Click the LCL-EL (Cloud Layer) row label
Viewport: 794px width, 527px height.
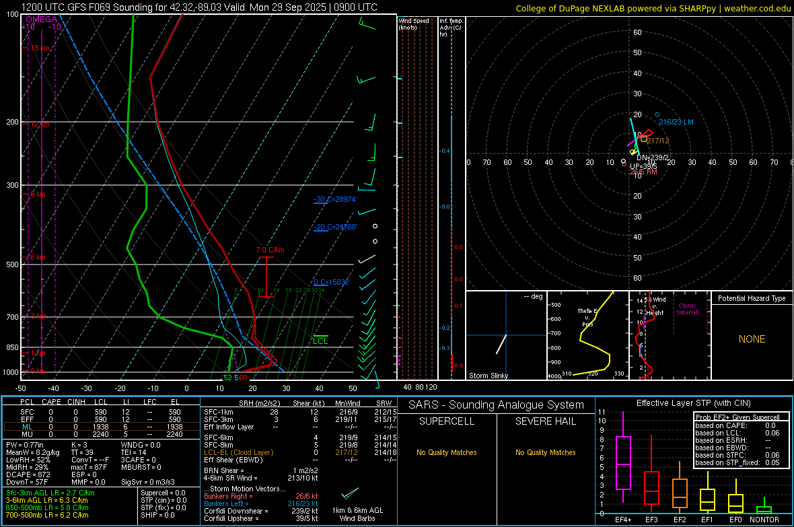[238, 452]
